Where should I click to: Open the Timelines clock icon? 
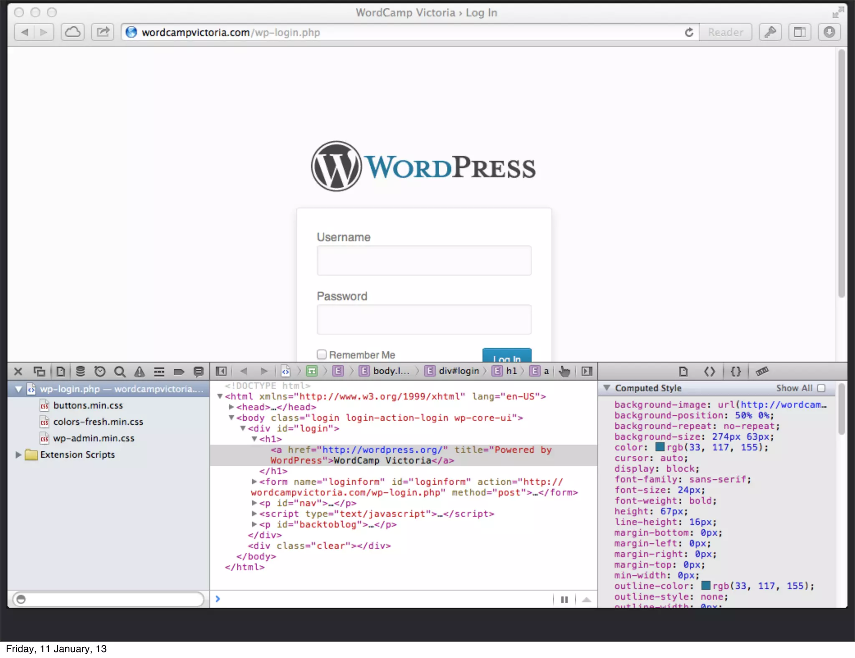[x=100, y=371]
